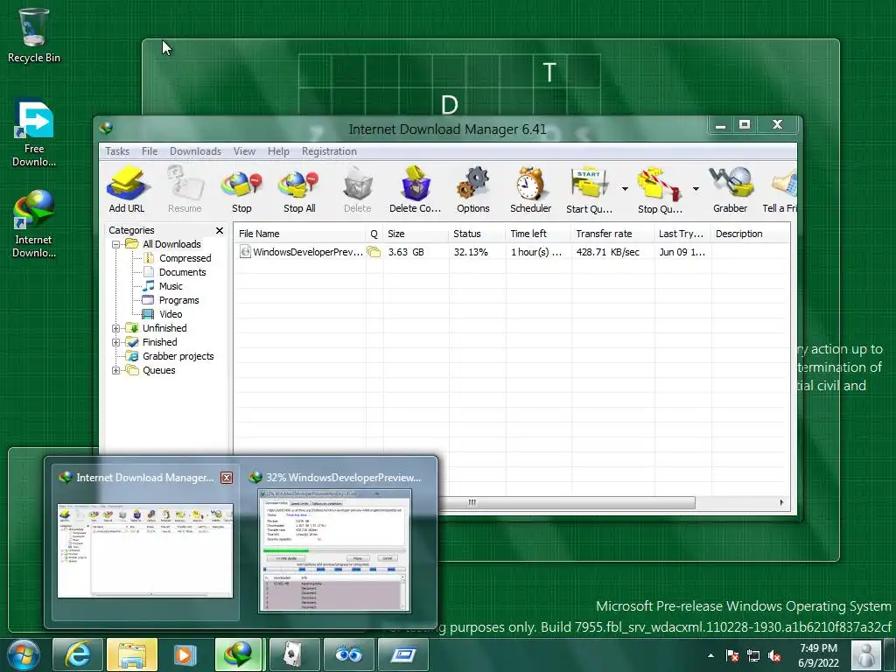Open the Tasks menu
The image size is (896, 672).
tap(117, 151)
